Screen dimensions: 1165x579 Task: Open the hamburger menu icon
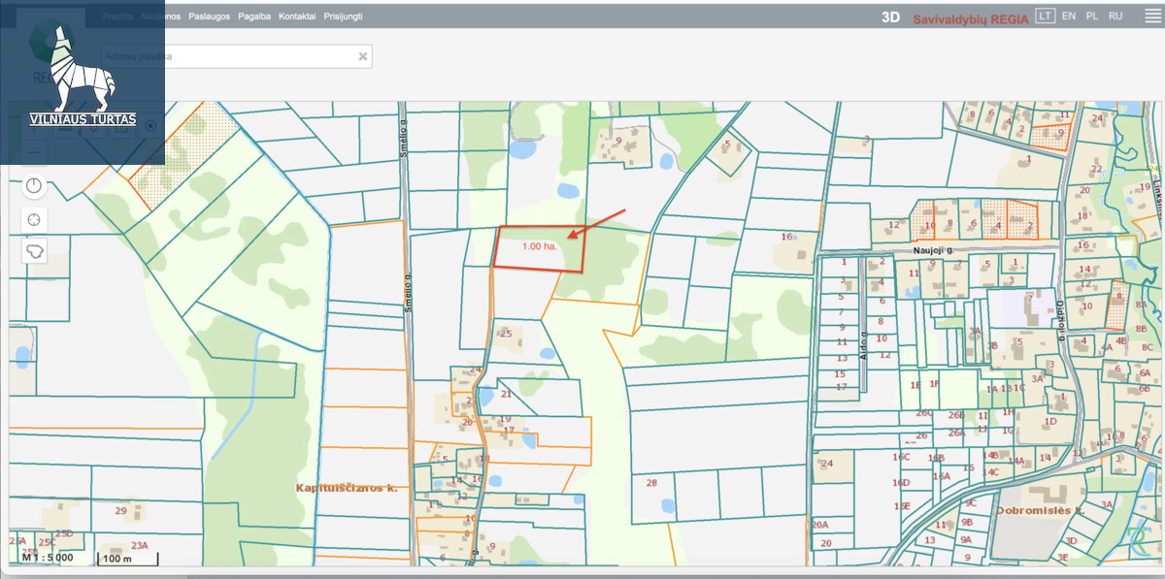[x=1152, y=16]
